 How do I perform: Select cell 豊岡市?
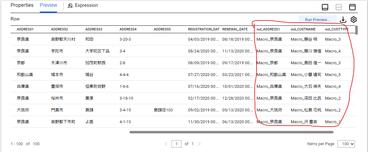pyautogui.click(x=57, y=87)
